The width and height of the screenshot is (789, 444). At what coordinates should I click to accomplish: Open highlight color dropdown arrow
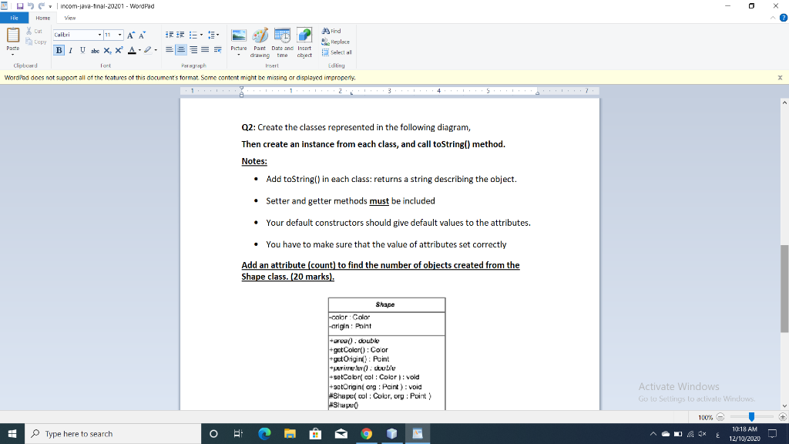(156, 50)
